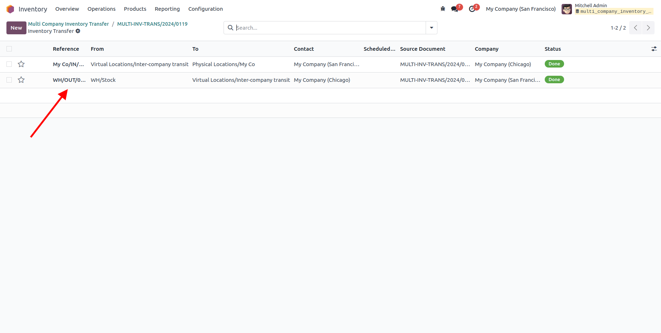Image resolution: width=661 pixels, height=333 pixels.
Task: Click the Odoo Inventory app logo icon
Action: click(x=10, y=9)
